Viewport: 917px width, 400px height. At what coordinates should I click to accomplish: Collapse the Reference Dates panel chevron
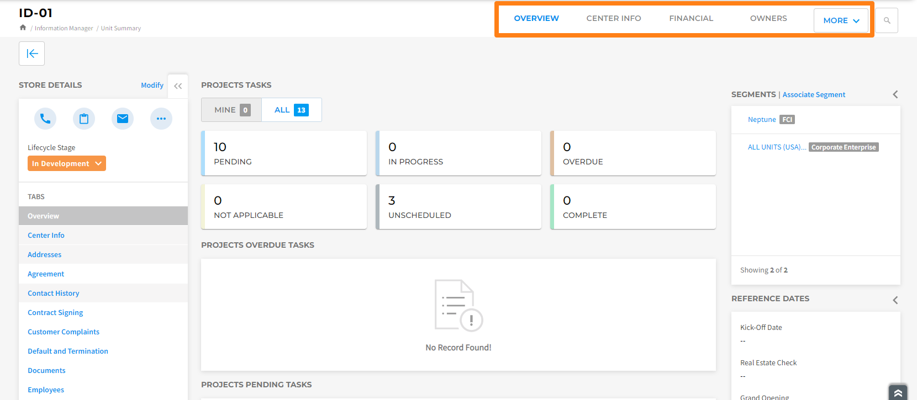pos(895,300)
